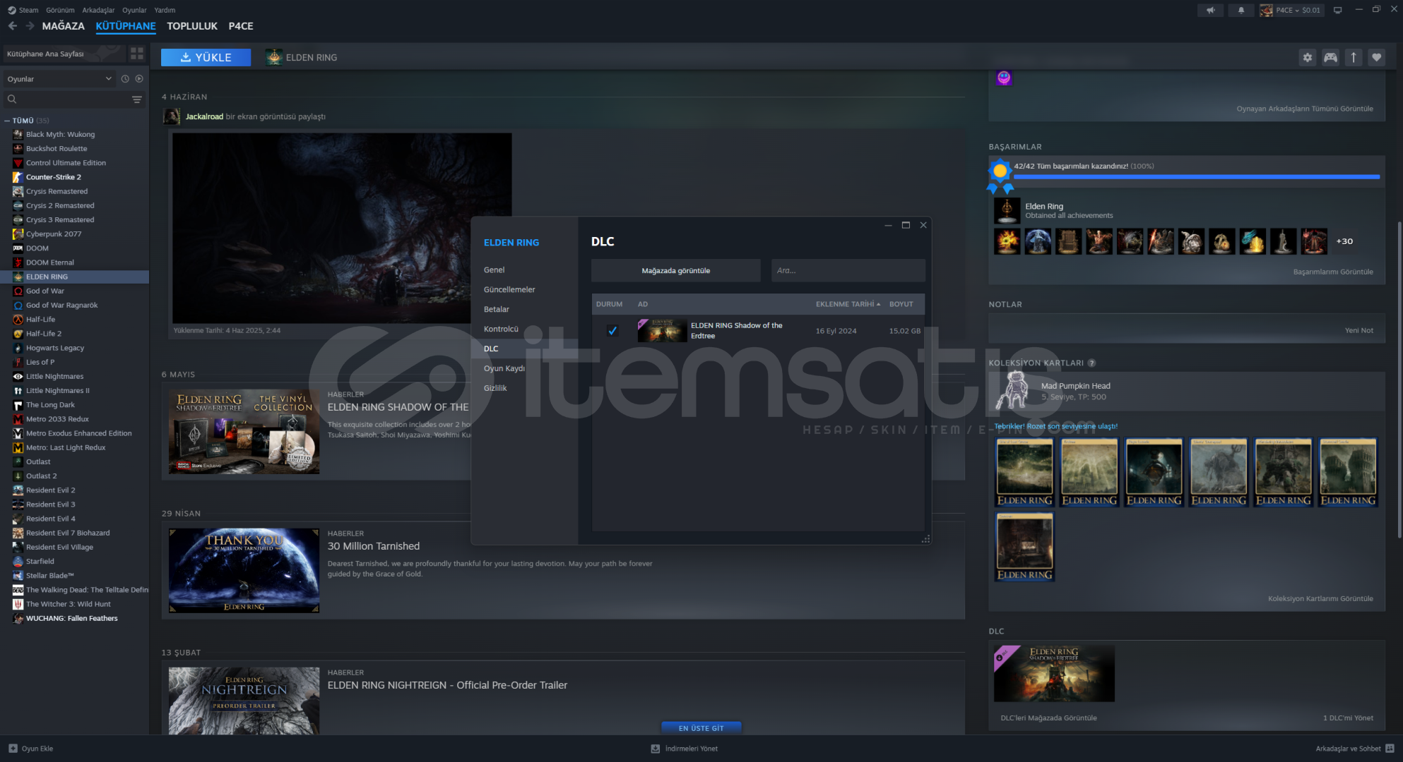1403x762 pixels.
Task: Go back with the navigation back arrow
Action: [13, 26]
